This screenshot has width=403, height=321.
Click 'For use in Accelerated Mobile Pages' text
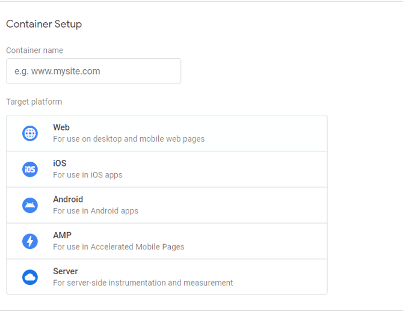tap(118, 246)
